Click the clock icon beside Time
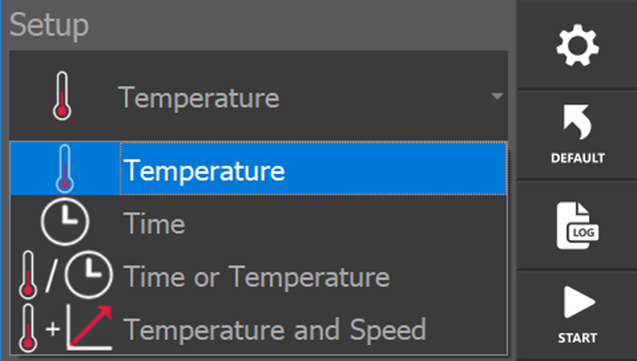This screenshot has width=637, height=361. [65, 222]
